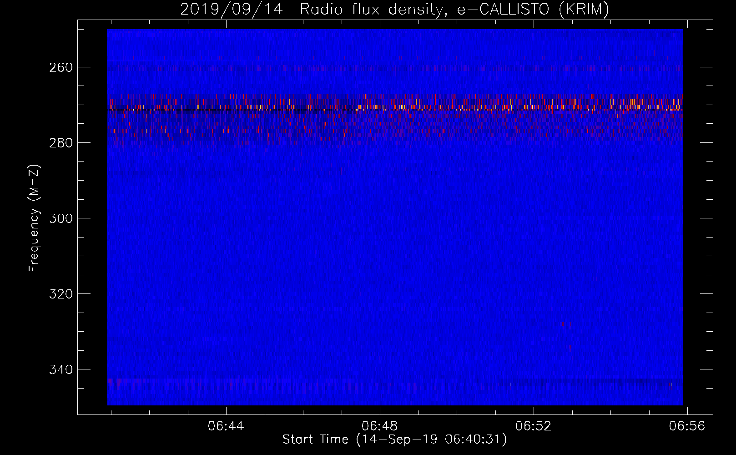Select the 320 frequency tick label
736x455 pixels.
pyautogui.click(x=60, y=294)
